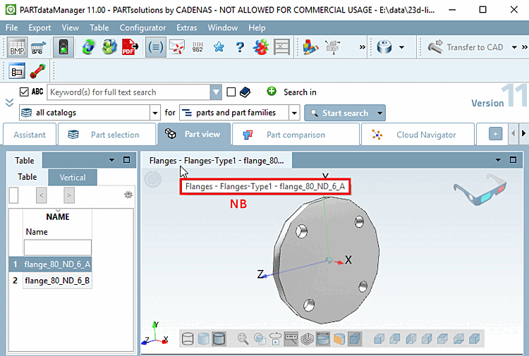Click the 3D glasses stereo view icon

tap(480, 189)
